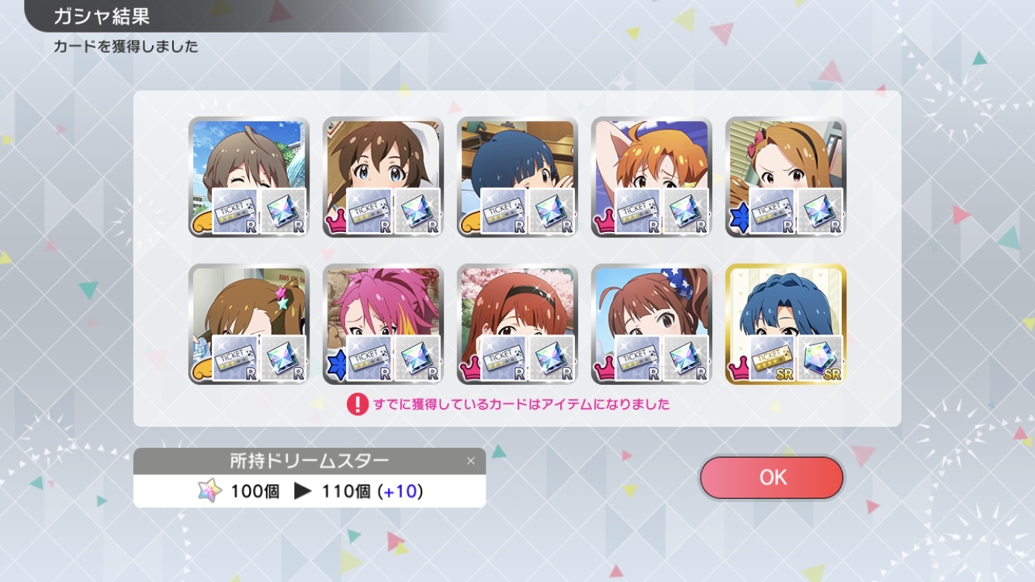This screenshot has height=582, width=1035.
Task: Open the winking brown-haired girl card
Action: [248, 177]
